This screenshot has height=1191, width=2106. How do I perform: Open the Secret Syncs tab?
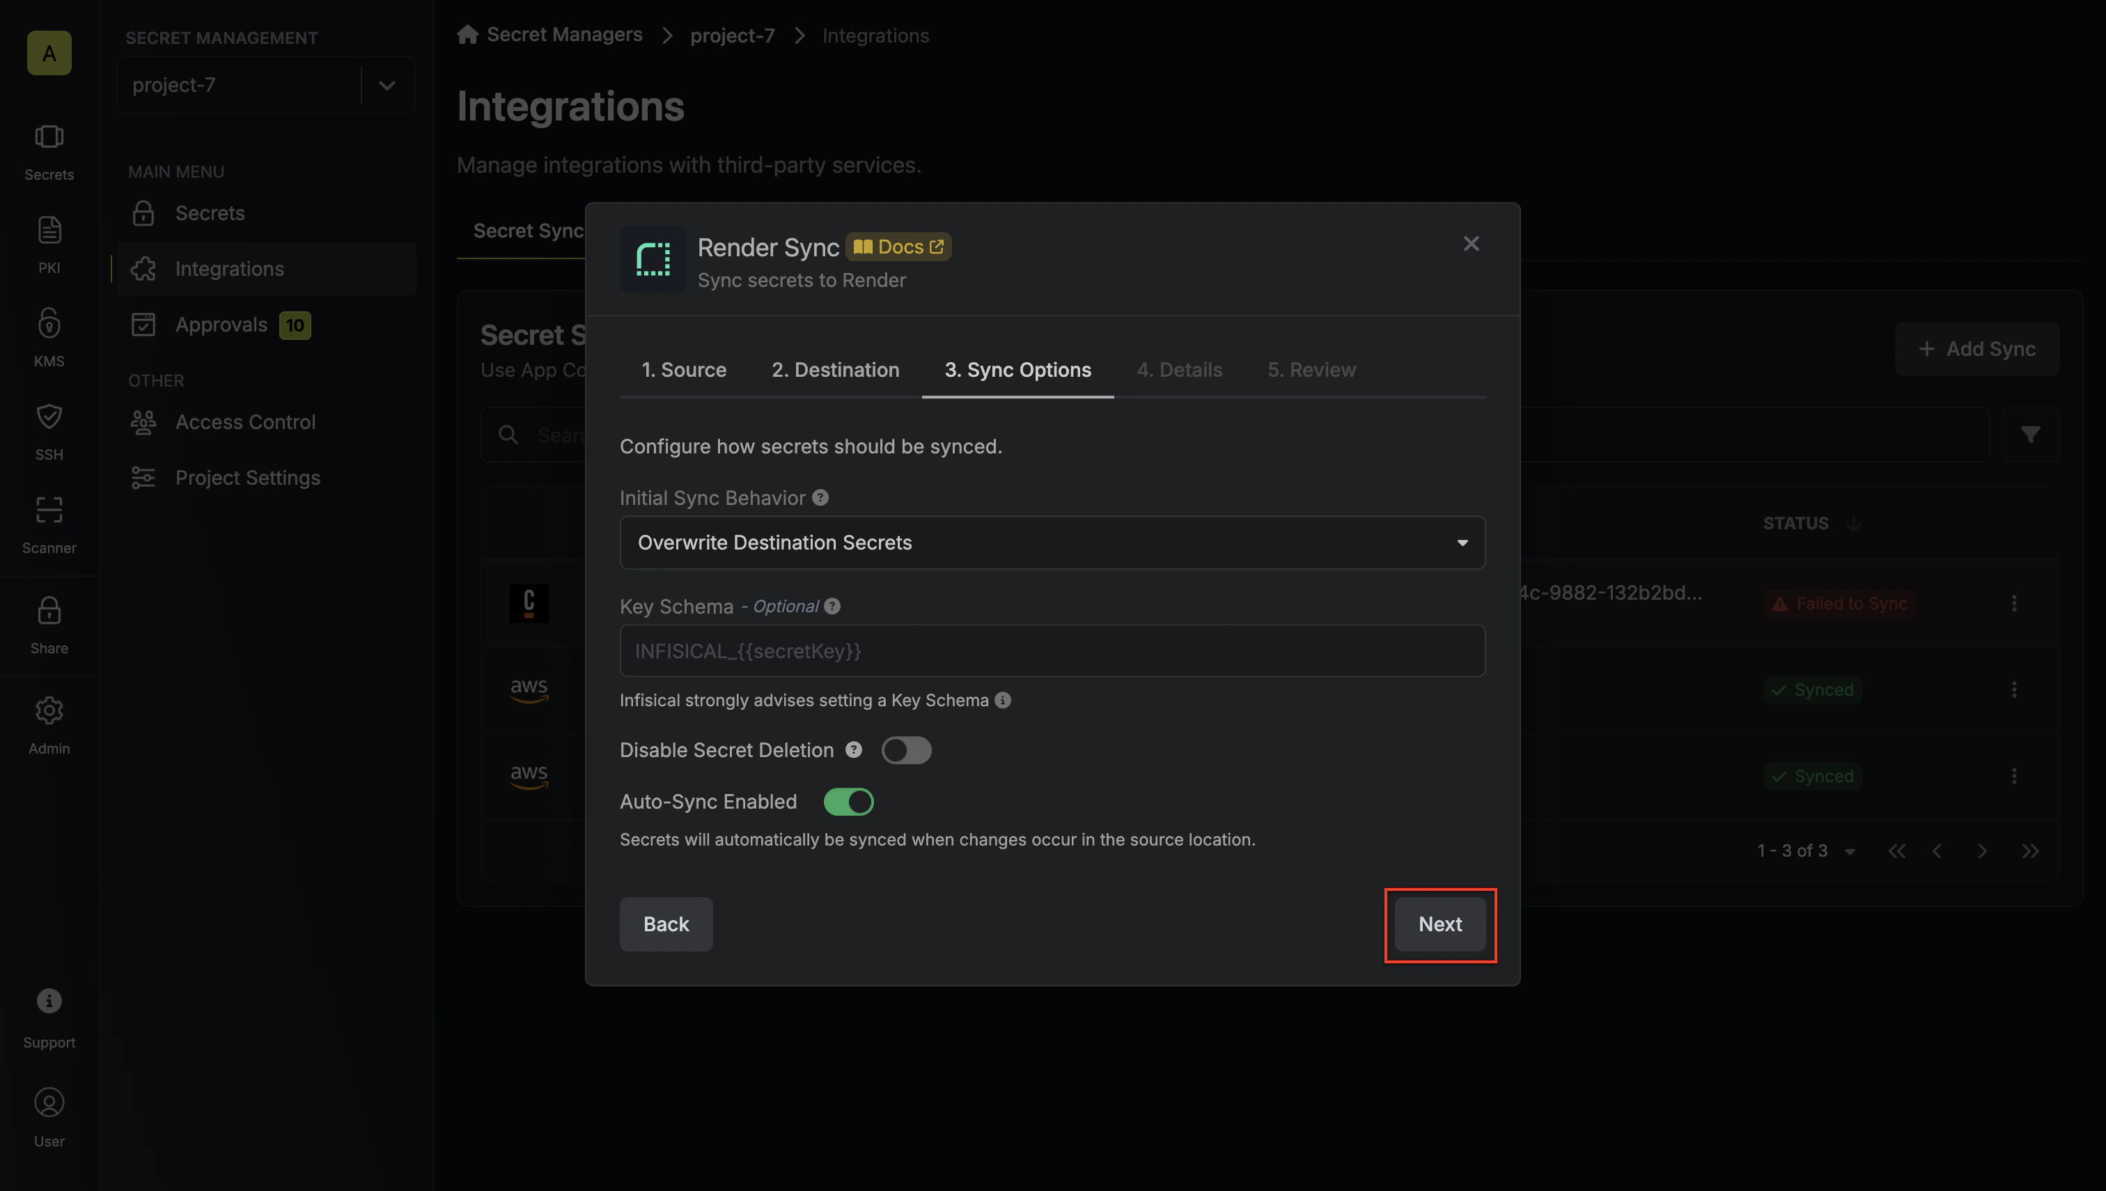(x=529, y=231)
